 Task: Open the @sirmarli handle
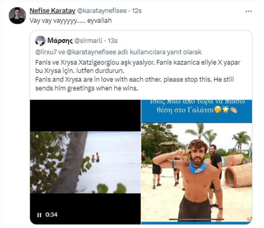87,40
